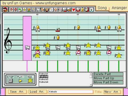This screenshot has height=96, width=128.
Task: Click the Move Part Down button
Action: (108, 82)
